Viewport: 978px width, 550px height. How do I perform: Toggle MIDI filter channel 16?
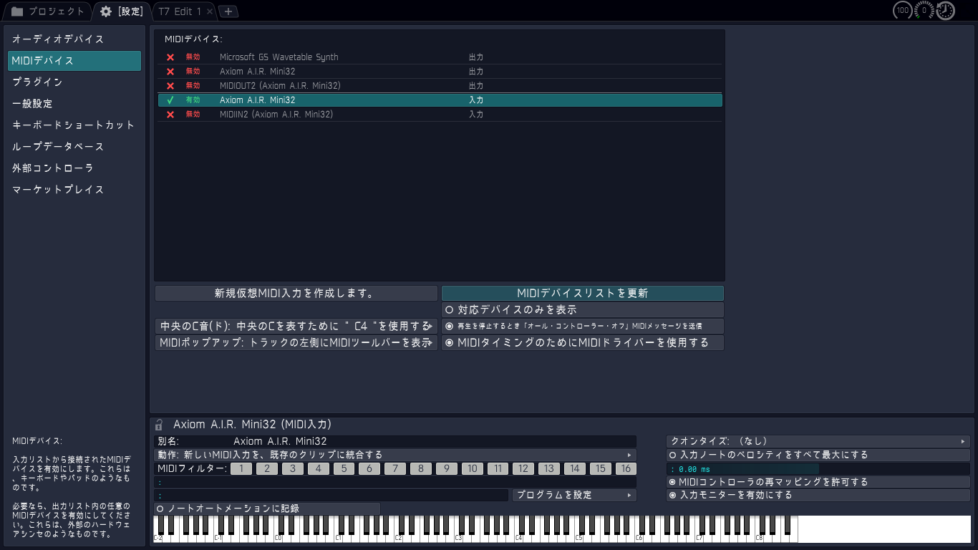pyautogui.click(x=626, y=468)
